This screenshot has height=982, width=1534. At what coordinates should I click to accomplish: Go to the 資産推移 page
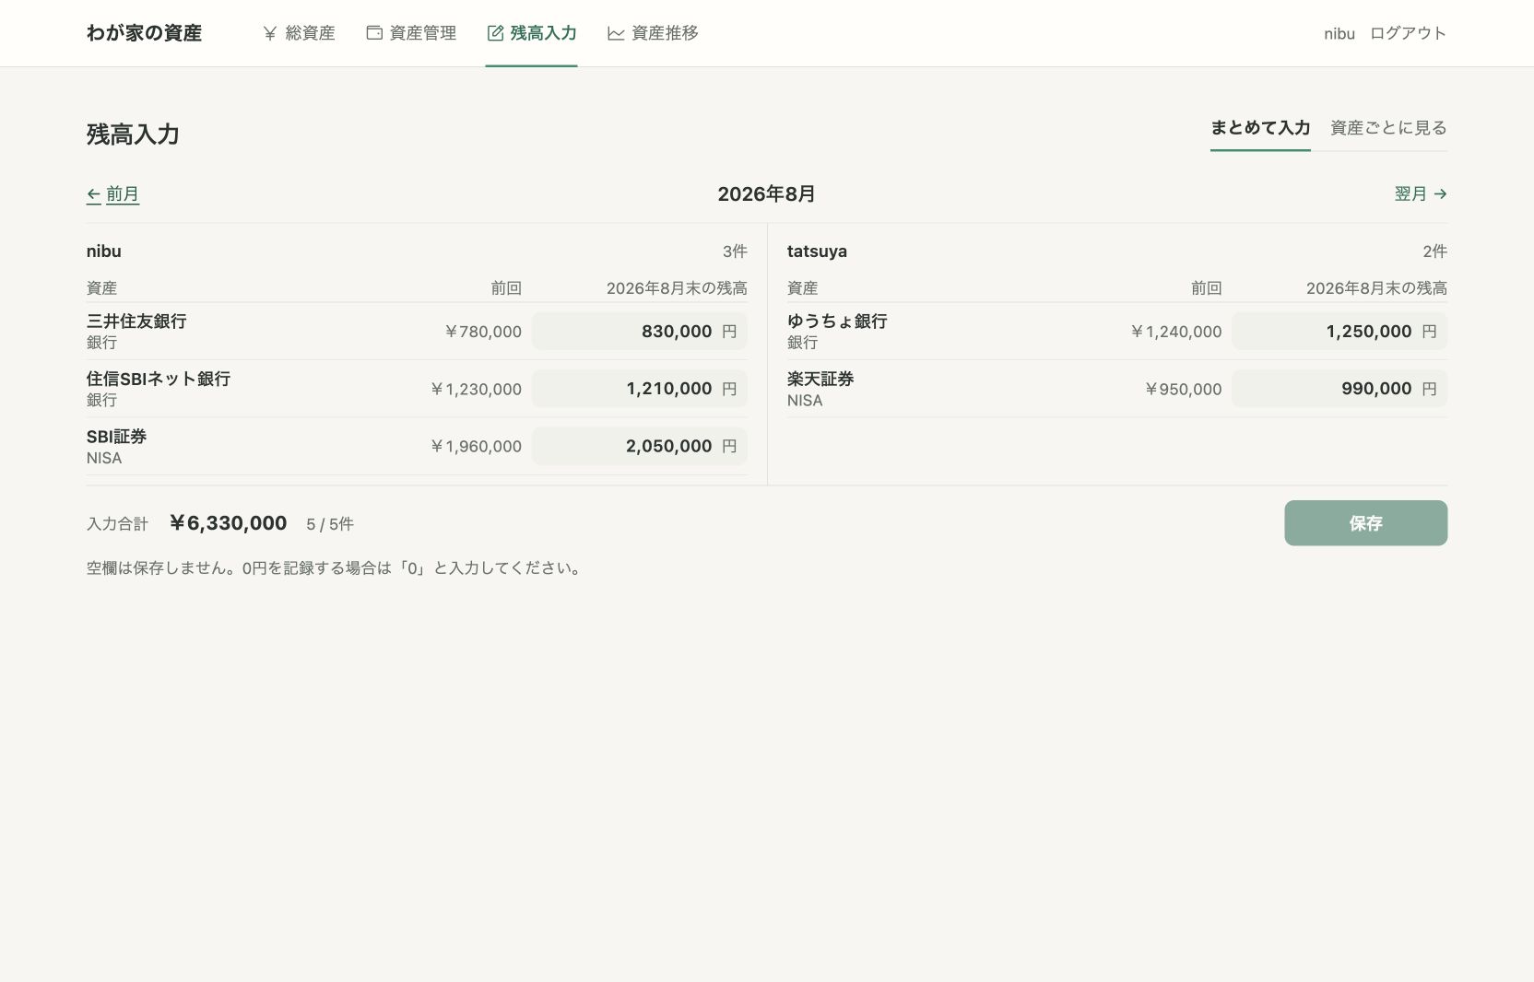tap(653, 33)
